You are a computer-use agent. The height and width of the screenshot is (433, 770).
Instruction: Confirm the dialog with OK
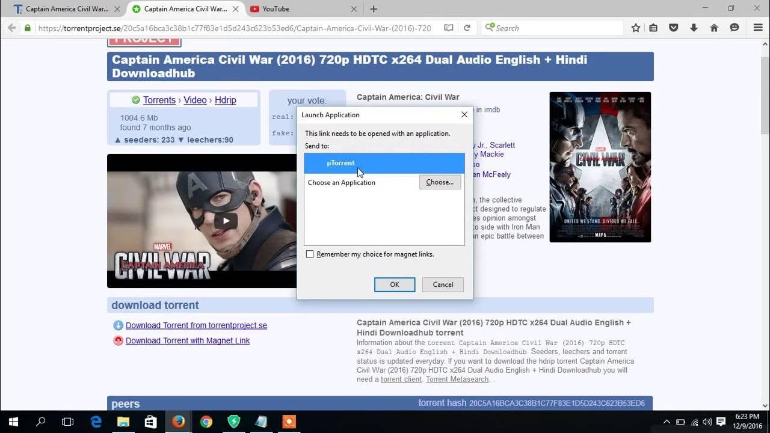[395, 284]
